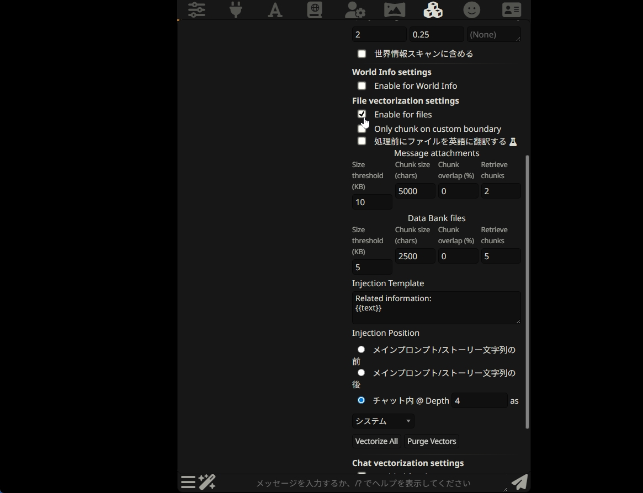Open the (None) dropdown field
The height and width of the screenshot is (493, 643).
point(493,34)
